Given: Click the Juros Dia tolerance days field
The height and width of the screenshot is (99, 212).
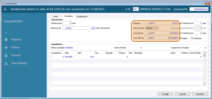Looking at the screenshot, I should pyautogui.click(x=198, y=33).
